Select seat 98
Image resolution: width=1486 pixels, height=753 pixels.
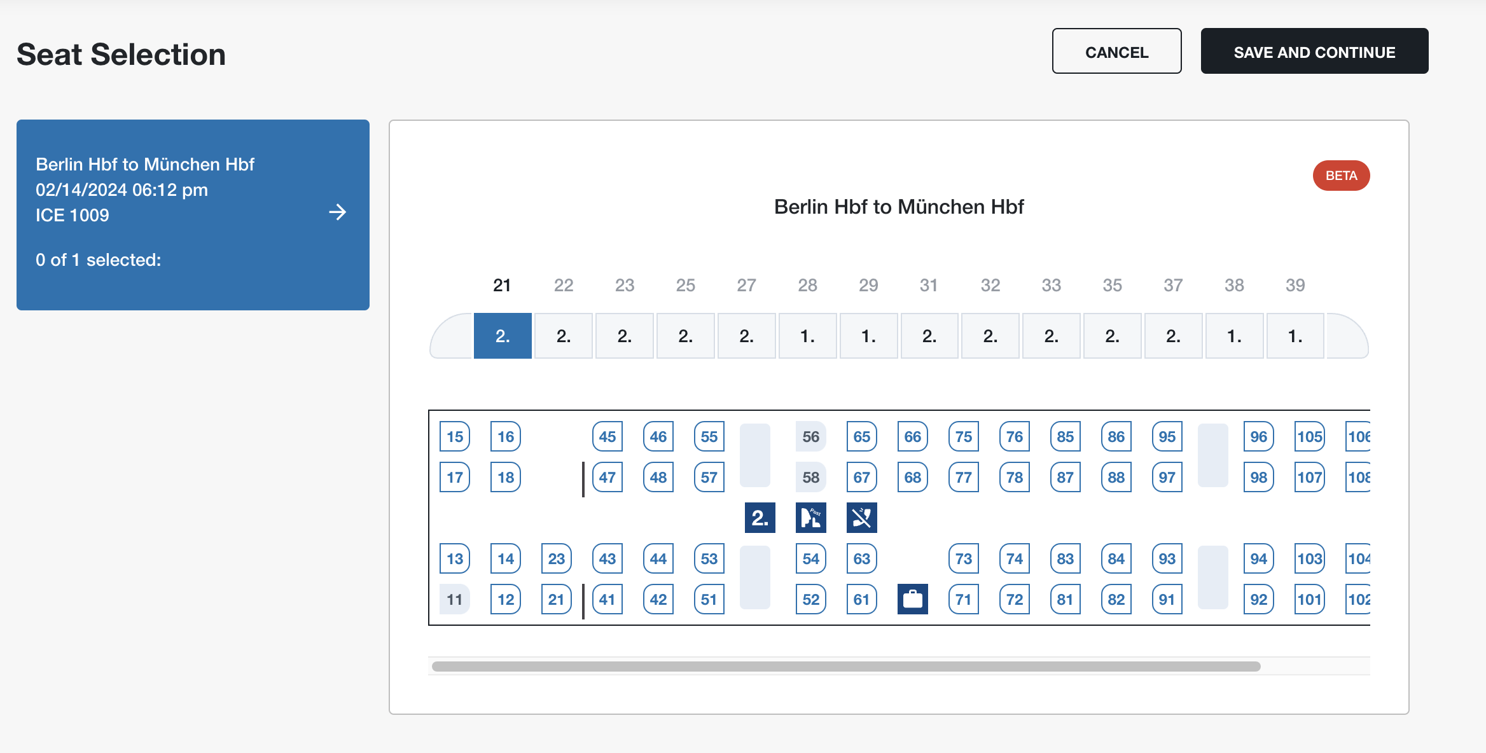click(x=1259, y=477)
